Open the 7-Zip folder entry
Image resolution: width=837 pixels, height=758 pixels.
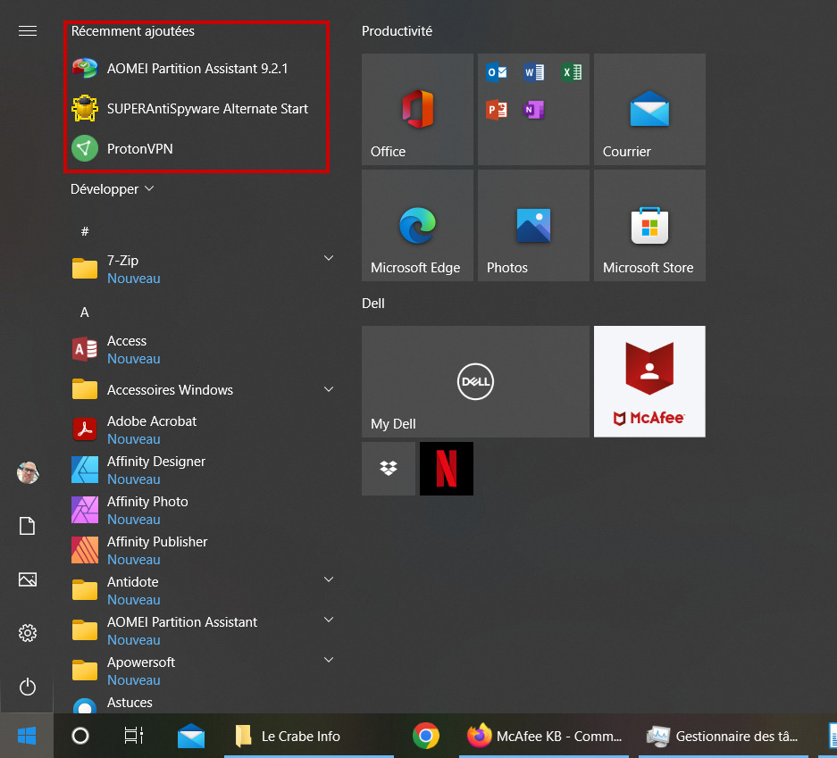(x=203, y=269)
